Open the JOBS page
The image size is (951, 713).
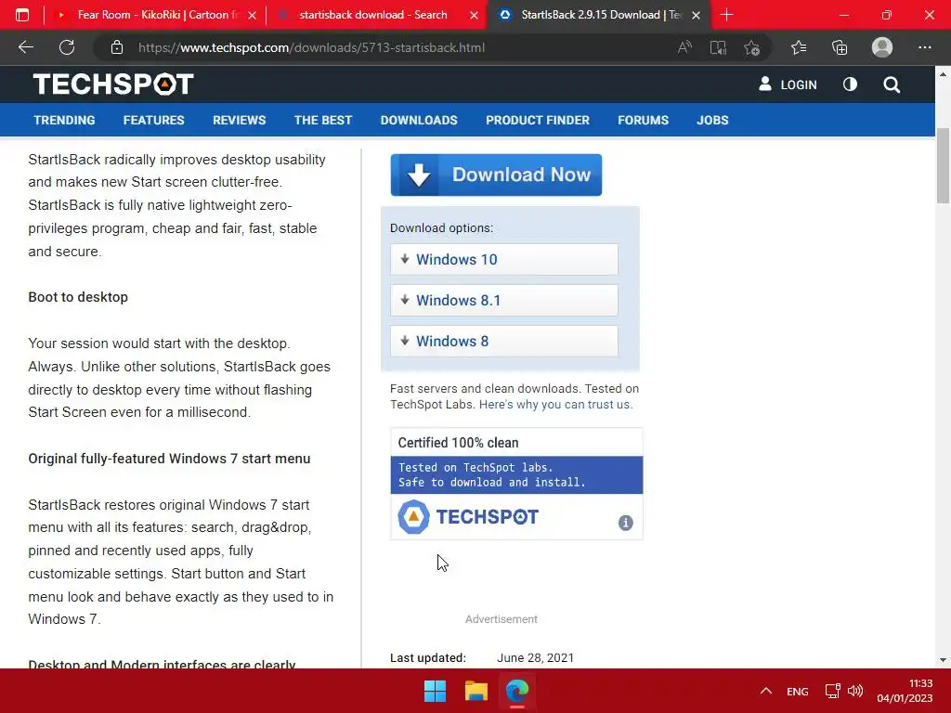point(712,120)
